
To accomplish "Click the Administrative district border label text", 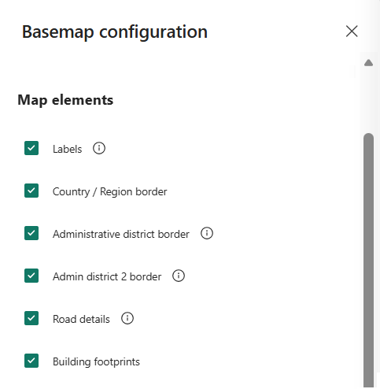I will [x=121, y=234].
